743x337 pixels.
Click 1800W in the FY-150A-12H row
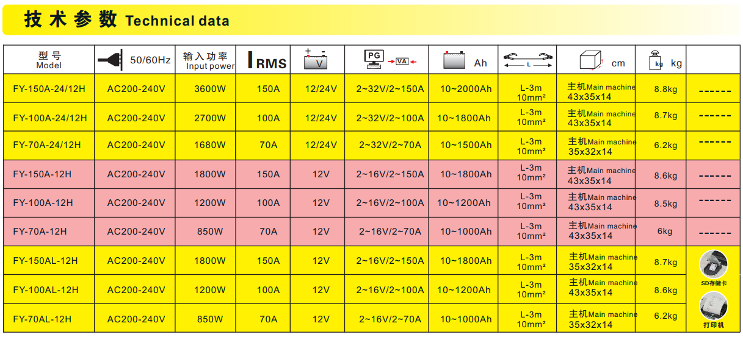[x=209, y=174]
